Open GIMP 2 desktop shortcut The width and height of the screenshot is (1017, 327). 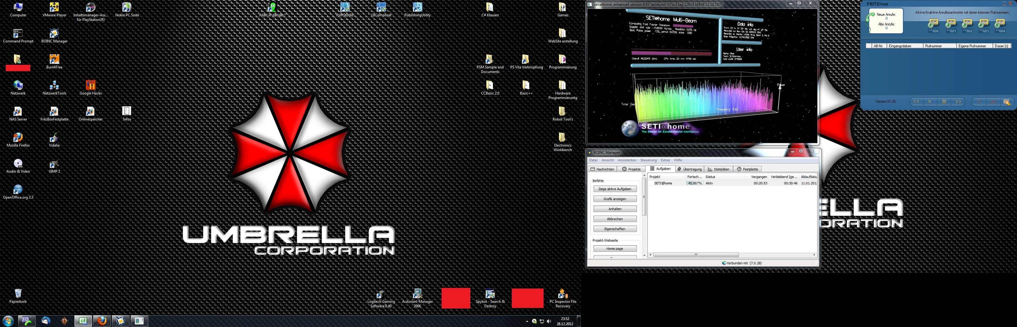(54, 166)
